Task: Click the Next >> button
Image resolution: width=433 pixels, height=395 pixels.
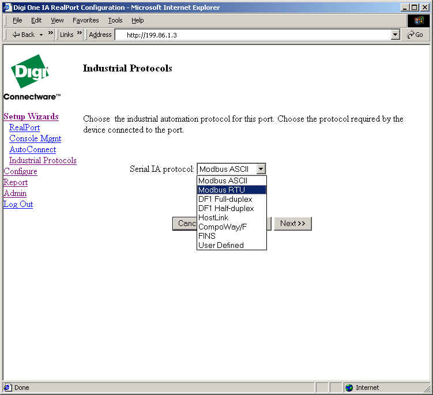Action: click(x=292, y=224)
